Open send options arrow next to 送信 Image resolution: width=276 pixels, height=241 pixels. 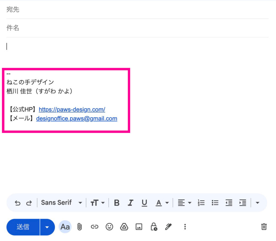[47, 227]
